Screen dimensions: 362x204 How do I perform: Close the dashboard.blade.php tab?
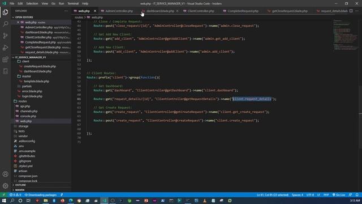point(177,11)
